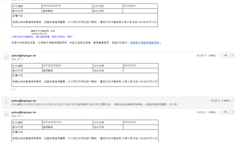Click 回覆內容 label in table 201503270028
235x142 pixels.
19,76
